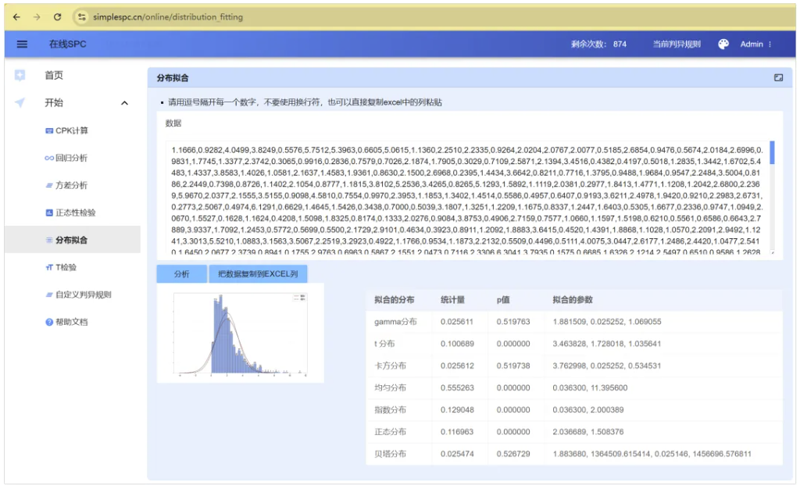800x489 pixels.
Task: Click the browser back arrow
Action: [x=16, y=16]
